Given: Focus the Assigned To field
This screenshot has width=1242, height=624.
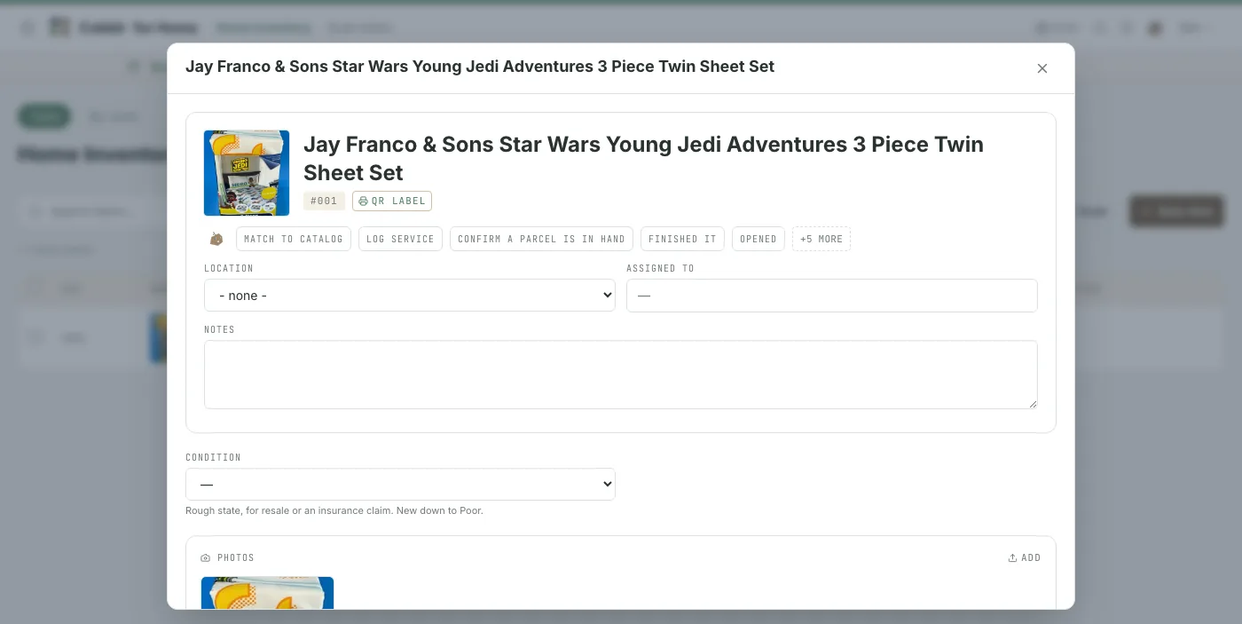Looking at the screenshot, I should [x=832, y=296].
